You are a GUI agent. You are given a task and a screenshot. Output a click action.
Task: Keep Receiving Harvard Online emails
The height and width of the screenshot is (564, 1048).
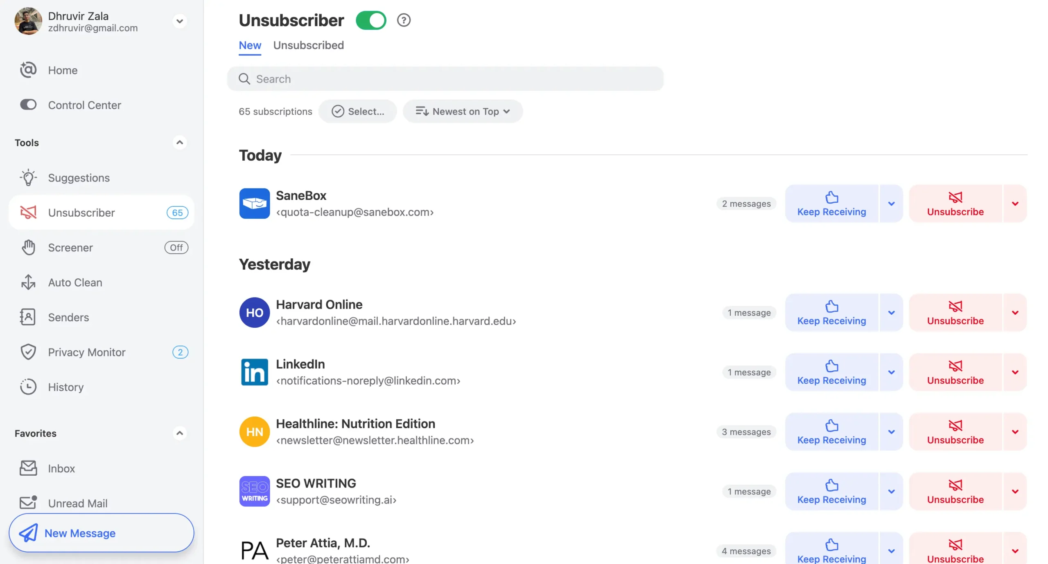tap(831, 312)
